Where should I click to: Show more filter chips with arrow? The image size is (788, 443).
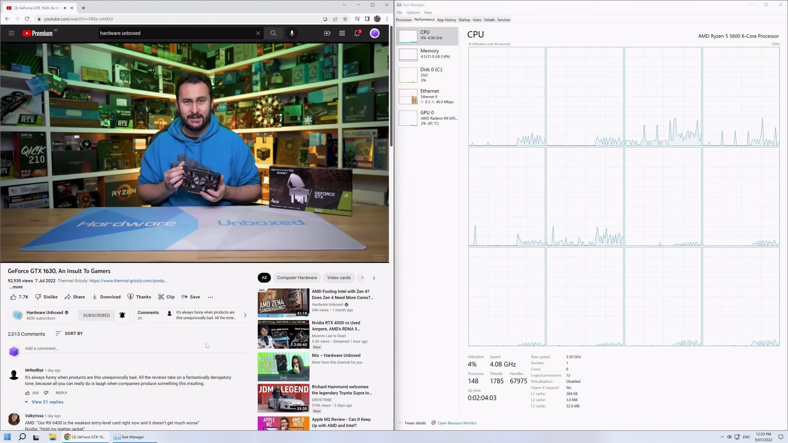(x=374, y=278)
